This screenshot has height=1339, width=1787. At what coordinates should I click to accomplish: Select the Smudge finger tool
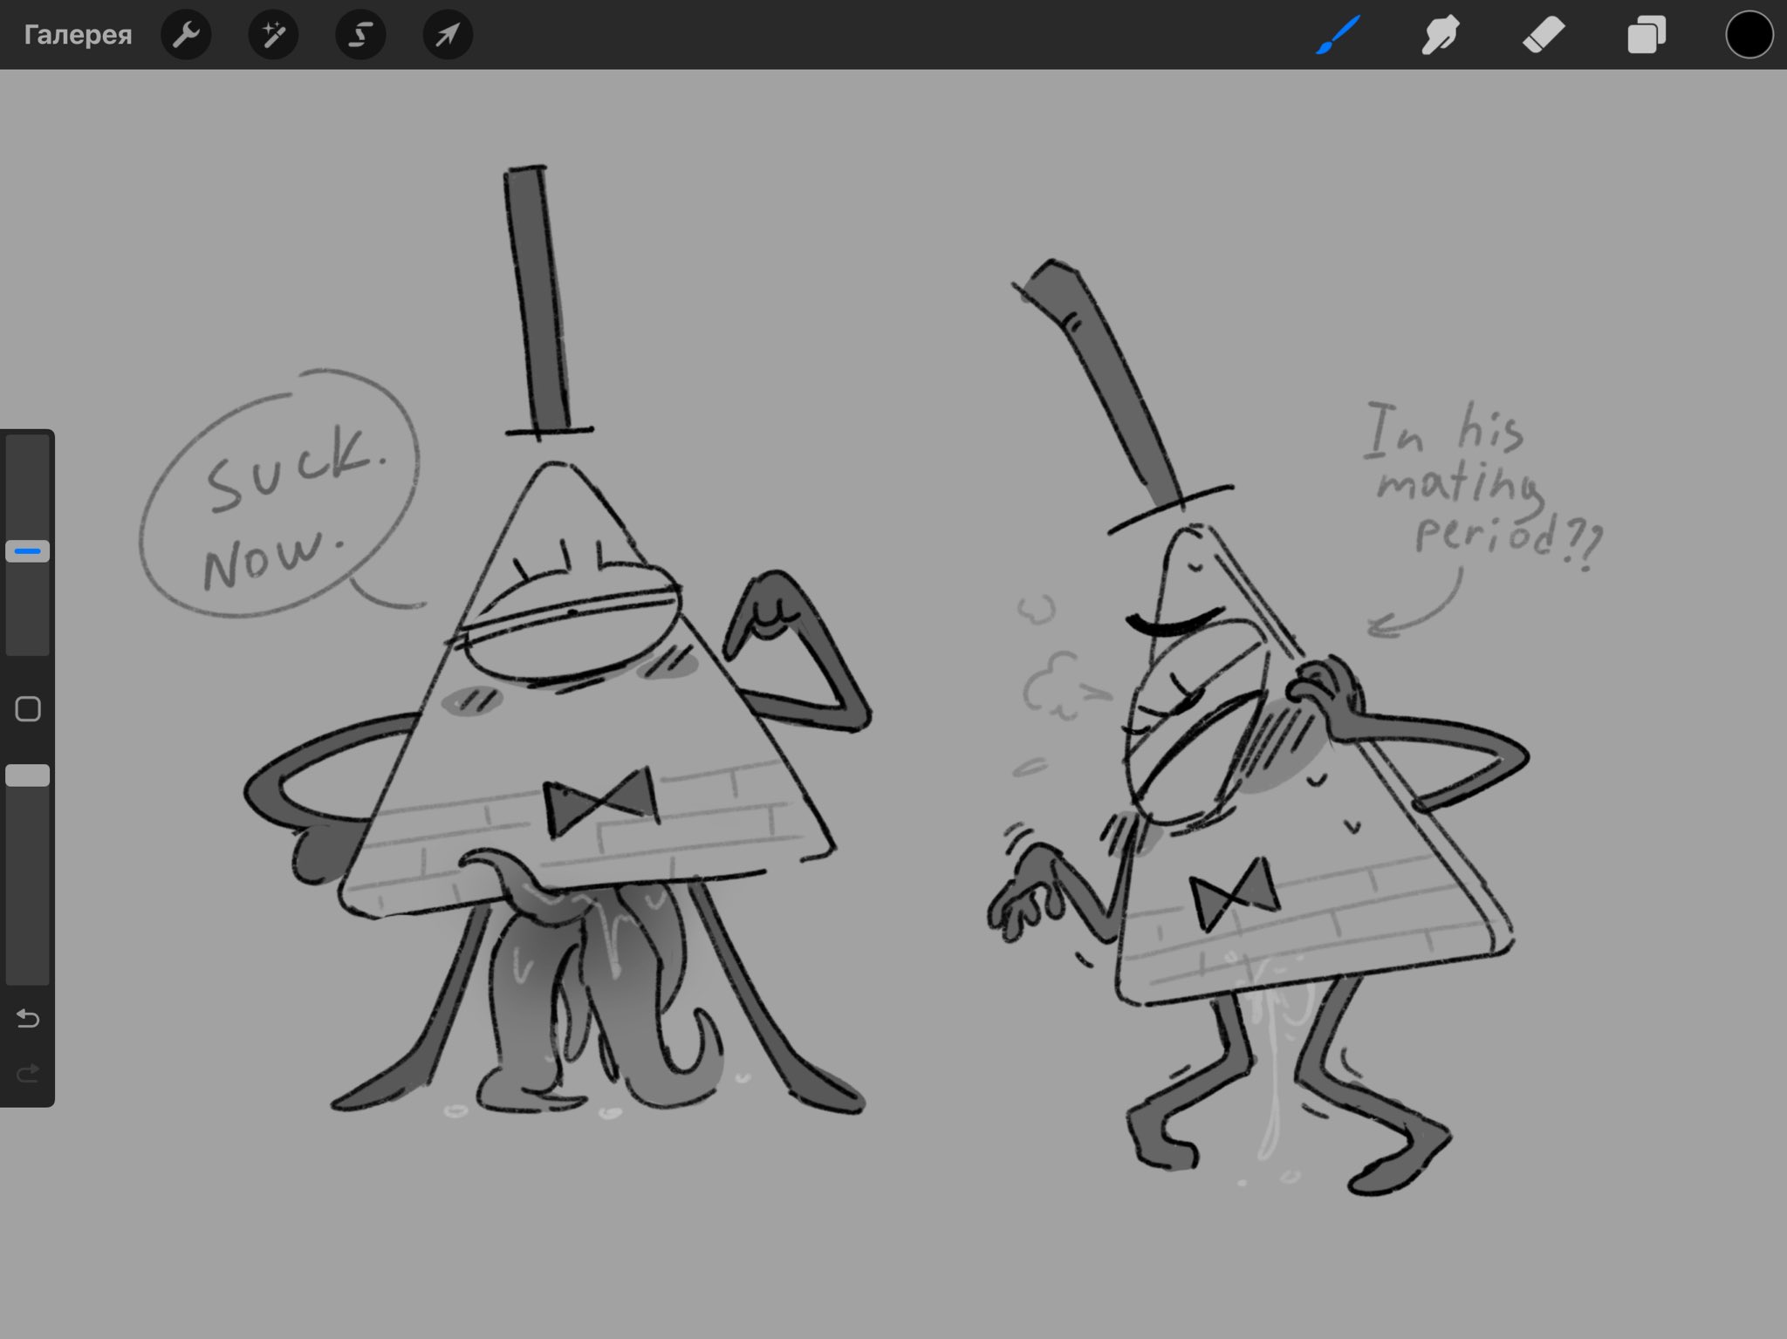point(1440,36)
